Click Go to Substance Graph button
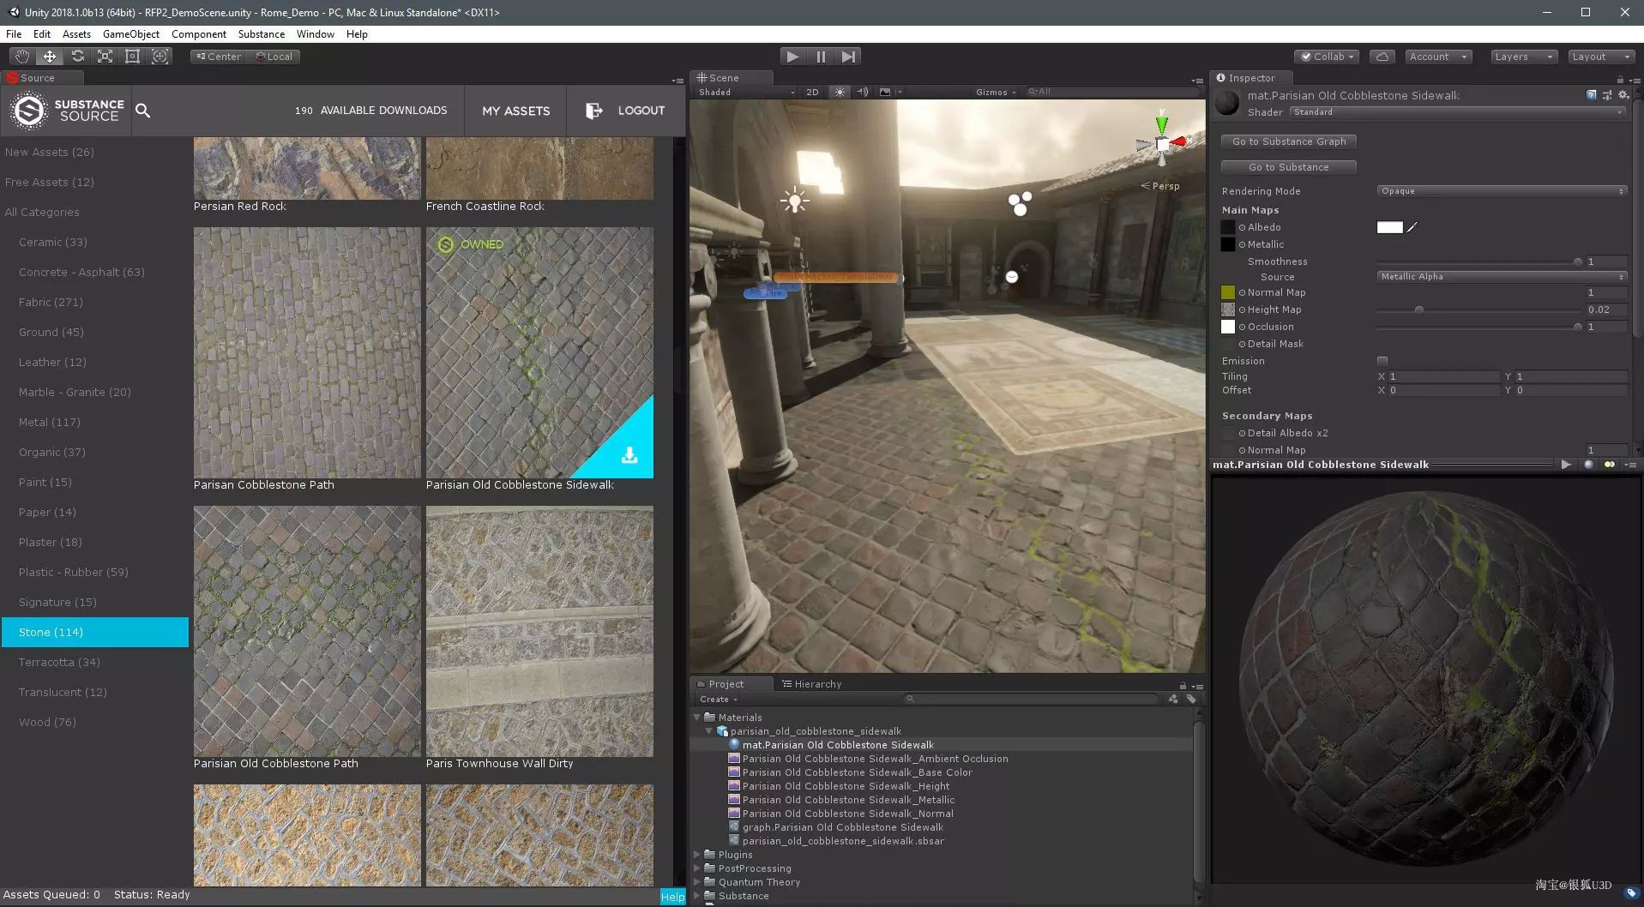The width and height of the screenshot is (1644, 907). [x=1289, y=141]
